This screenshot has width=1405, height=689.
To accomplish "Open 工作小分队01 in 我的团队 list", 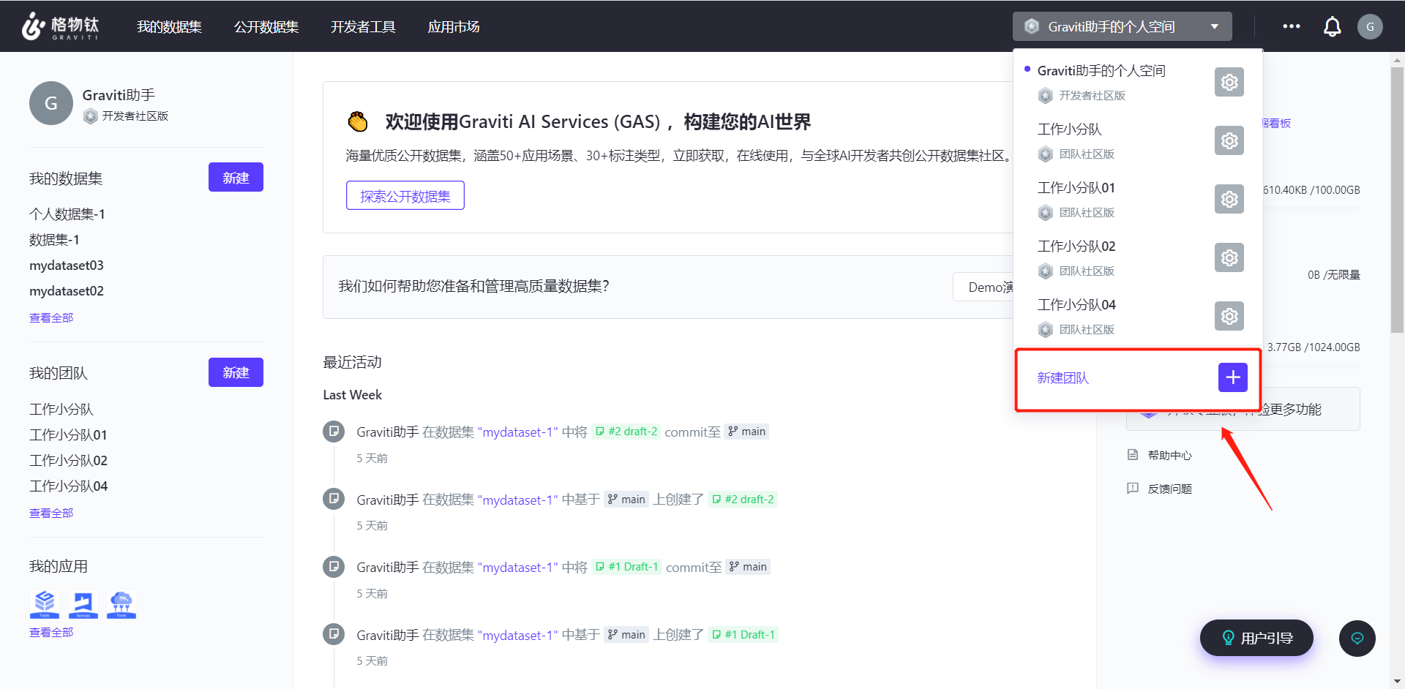I will coord(68,435).
